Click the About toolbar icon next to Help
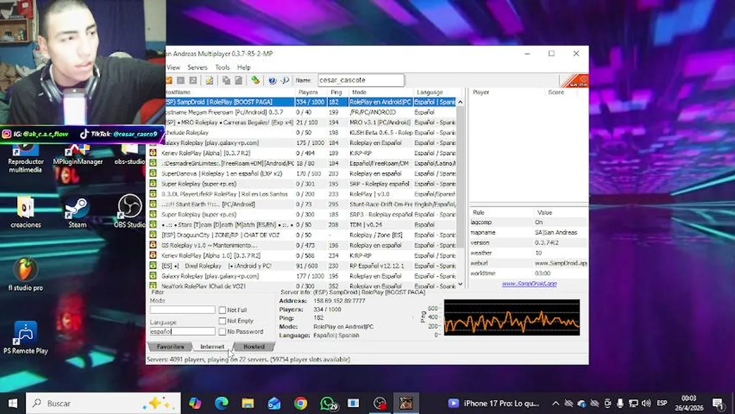The height and width of the screenshot is (414, 735). point(284,80)
